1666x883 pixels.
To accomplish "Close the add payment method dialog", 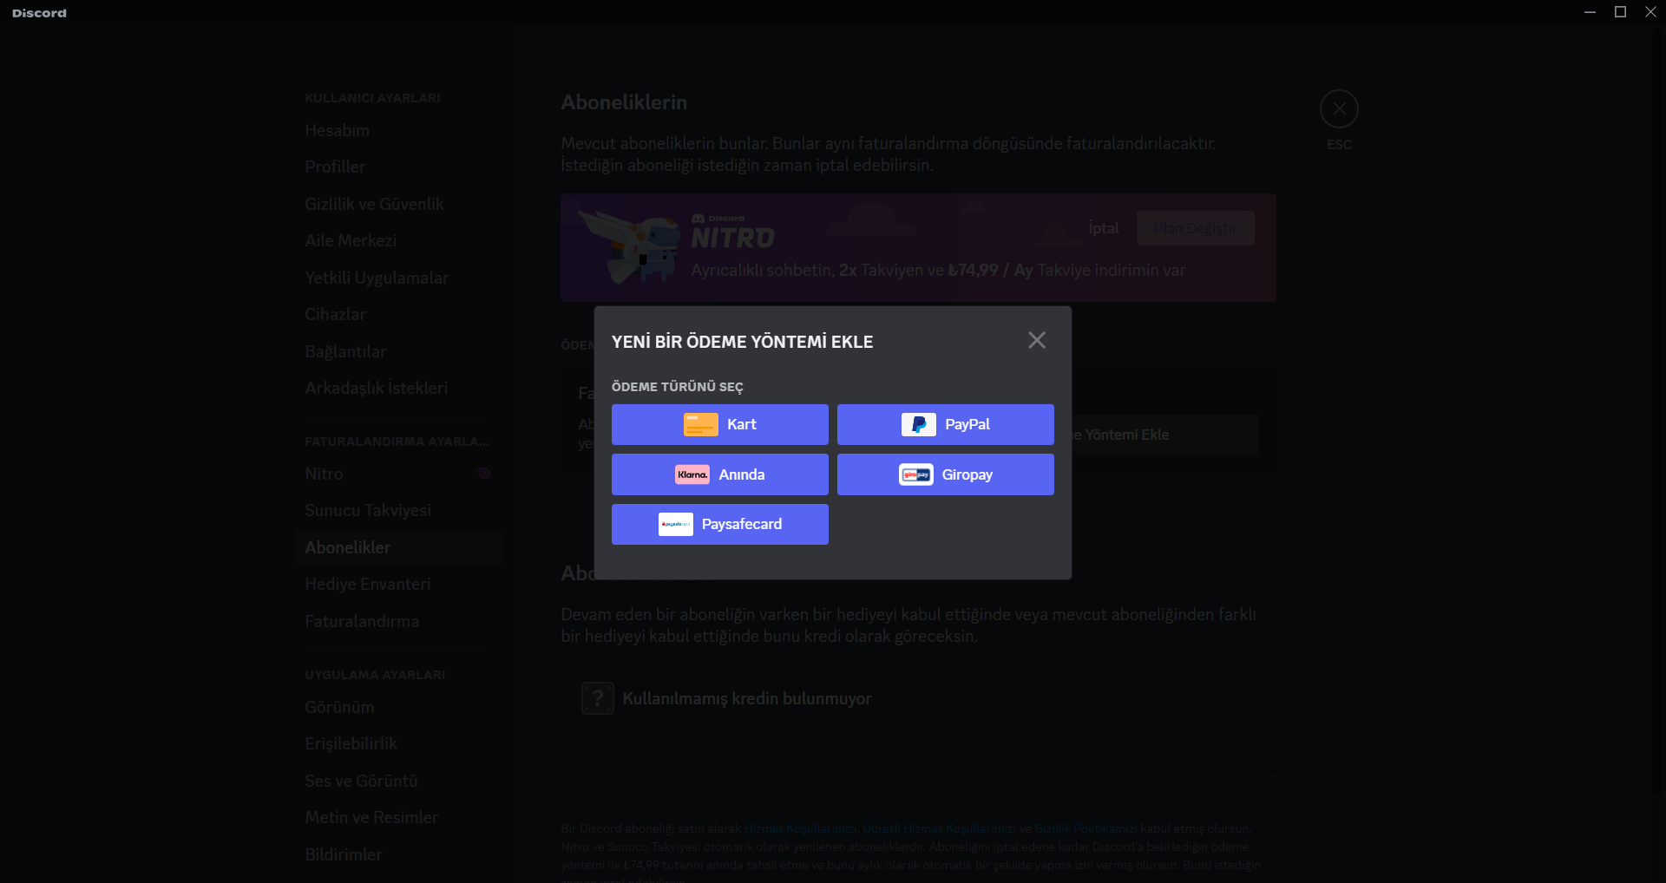I will (x=1037, y=340).
